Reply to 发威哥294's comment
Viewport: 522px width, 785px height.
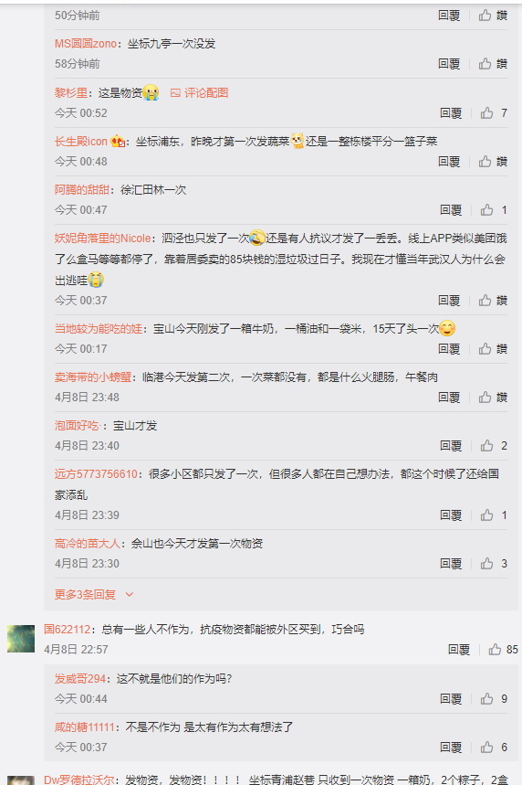(x=451, y=699)
